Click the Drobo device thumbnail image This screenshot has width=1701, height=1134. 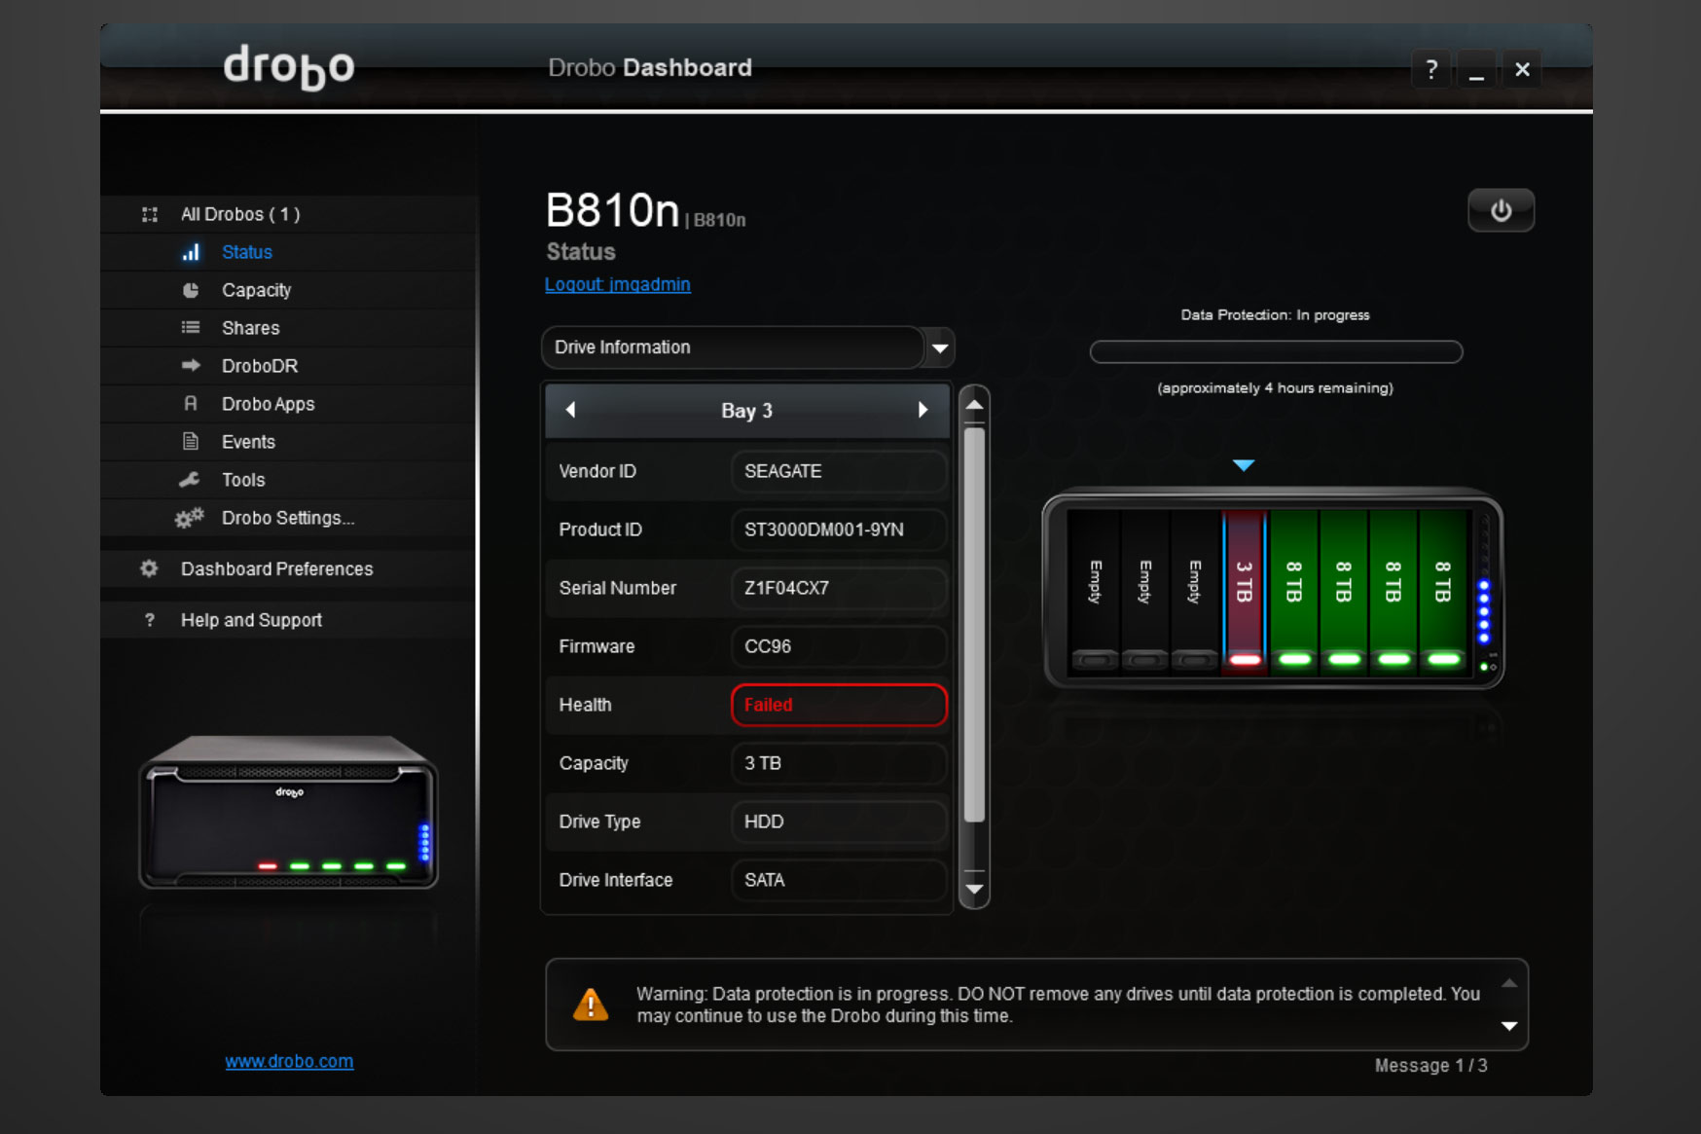(x=289, y=813)
